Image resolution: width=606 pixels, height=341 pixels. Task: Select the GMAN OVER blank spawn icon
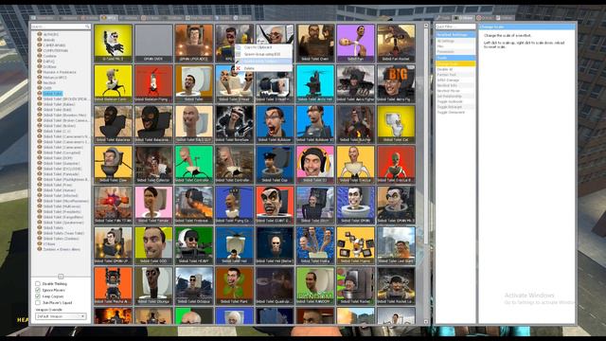pyautogui.click(x=153, y=44)
